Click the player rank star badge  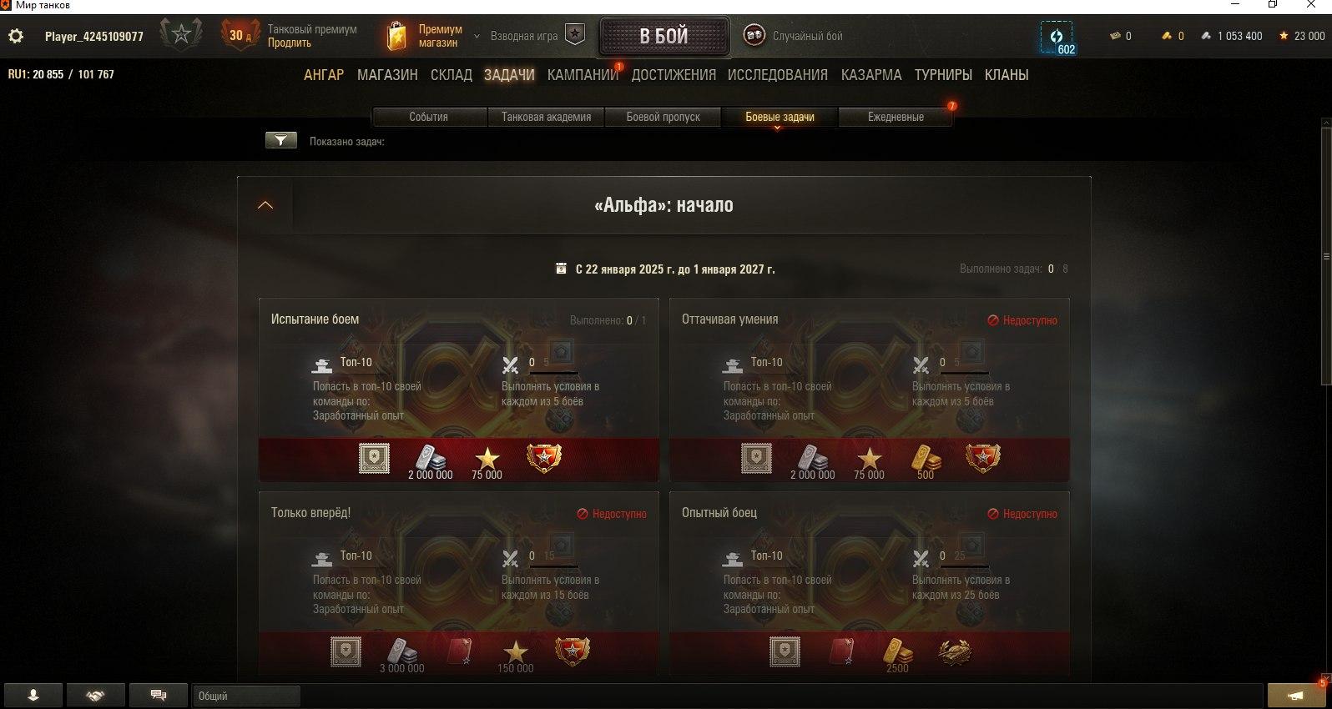[x=180, y=35]
